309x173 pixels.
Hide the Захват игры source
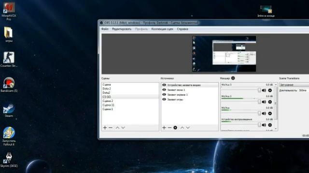164,99
